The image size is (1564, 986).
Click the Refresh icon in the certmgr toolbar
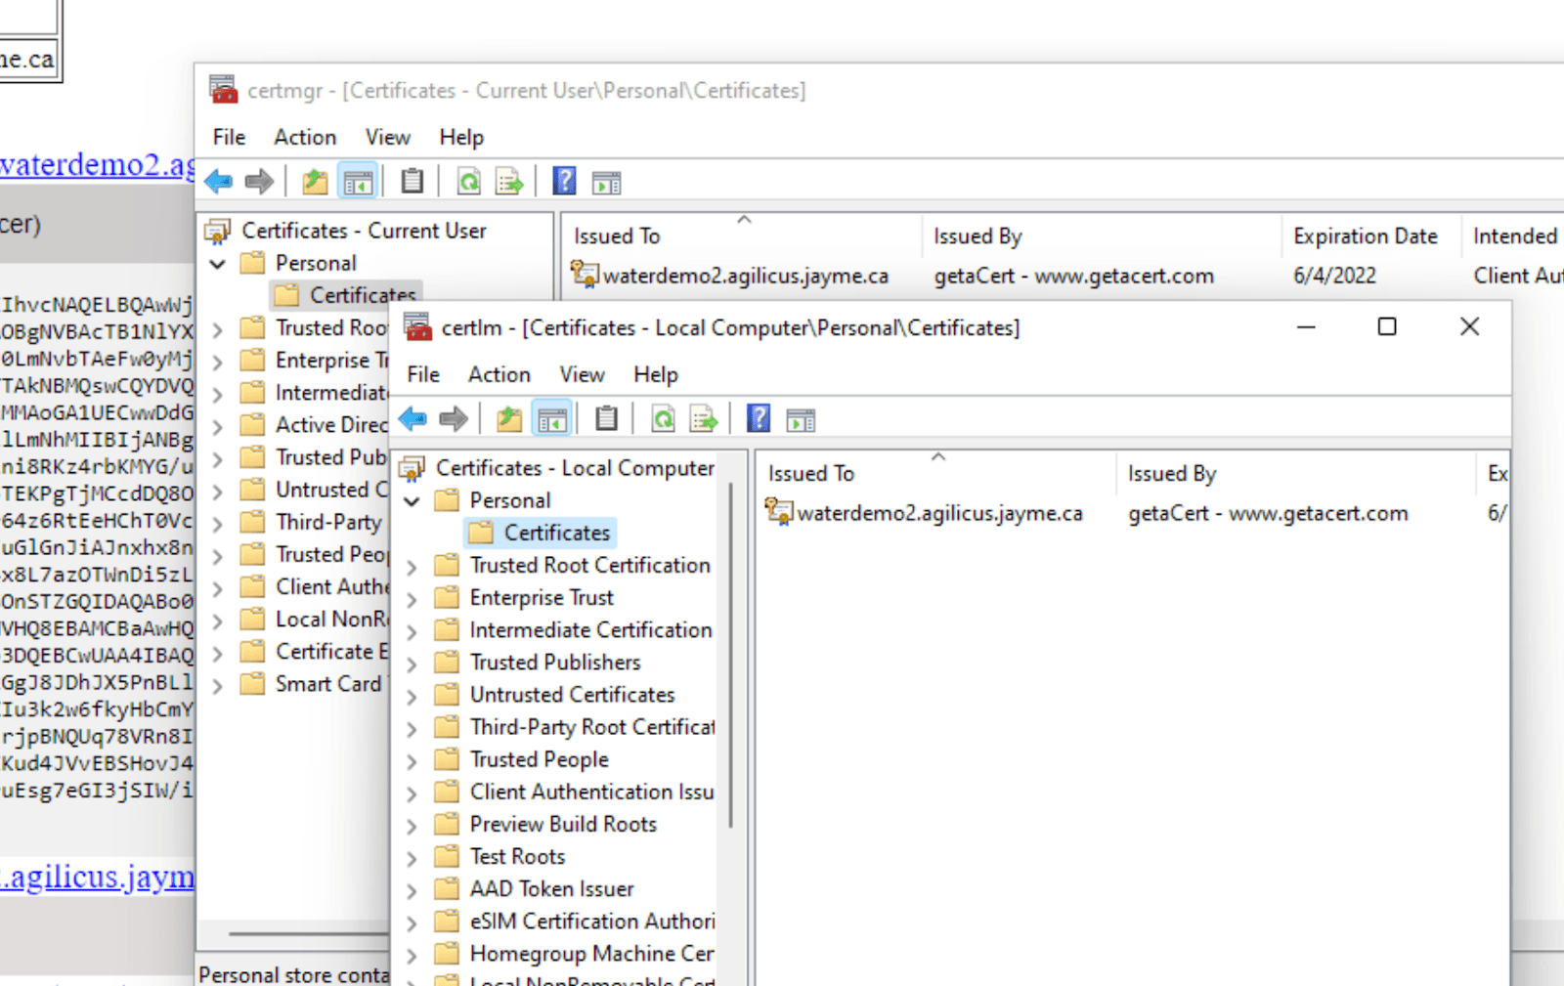(469, 182)
